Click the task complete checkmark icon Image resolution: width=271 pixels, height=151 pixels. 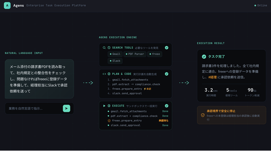pos(204,57)
